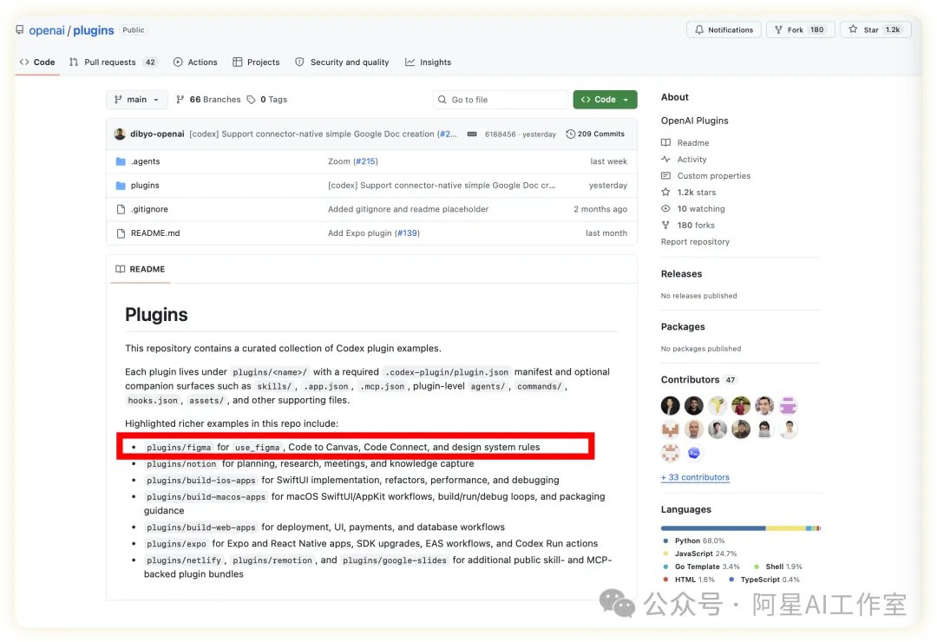Open Security and quality tab
Image resolution: width=937 pixels, height=642 pixels.
342,62
